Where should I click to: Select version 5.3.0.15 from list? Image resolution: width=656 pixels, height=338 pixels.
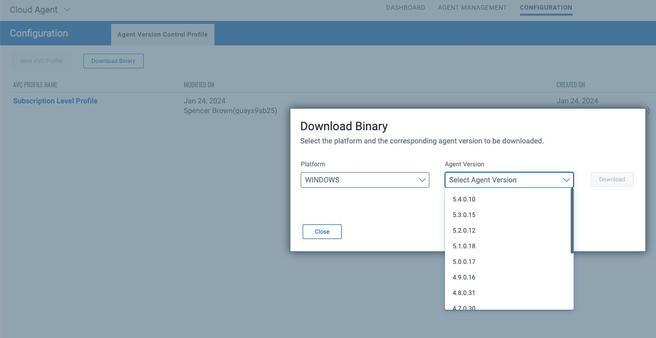coord(464,215)
